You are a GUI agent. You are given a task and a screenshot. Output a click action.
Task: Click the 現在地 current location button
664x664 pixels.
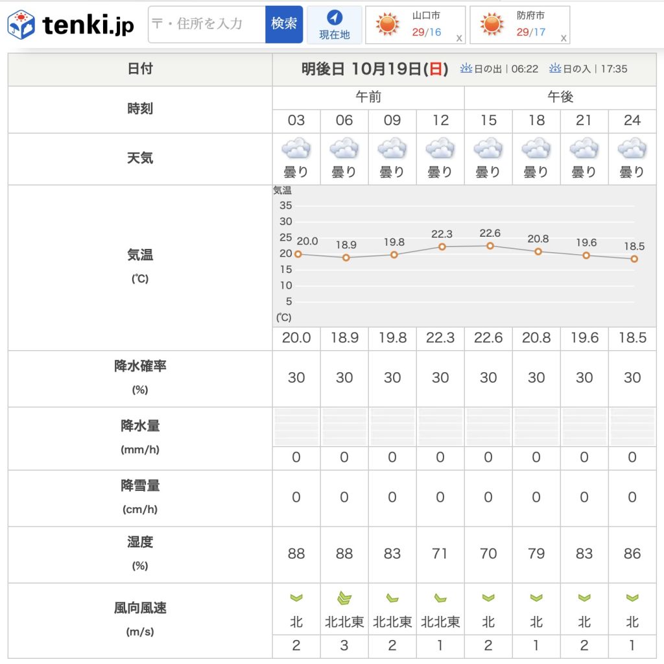click(334, 25)
